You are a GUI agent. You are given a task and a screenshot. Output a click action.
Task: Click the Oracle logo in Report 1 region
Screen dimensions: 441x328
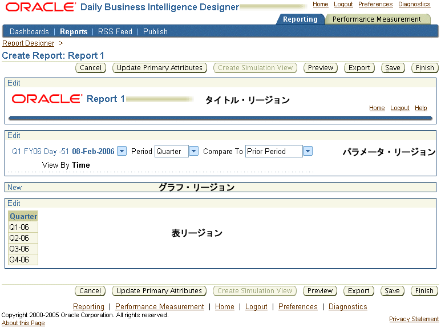tap(47, 99)
